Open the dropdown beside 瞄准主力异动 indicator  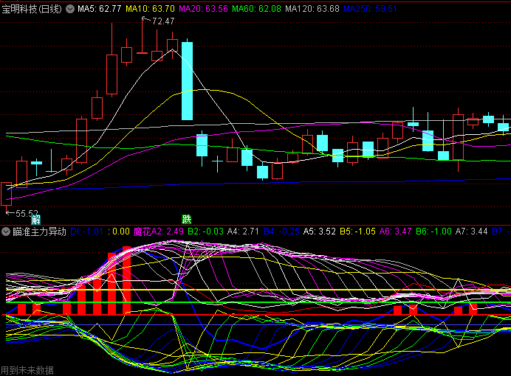(x=6, y=231)
